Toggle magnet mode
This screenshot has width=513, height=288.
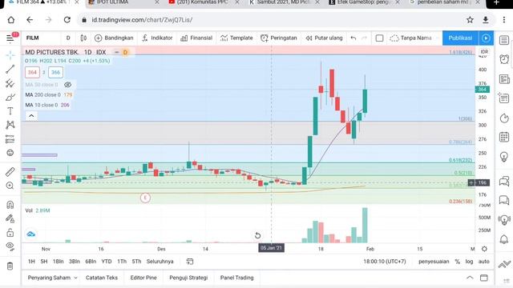coord(10,205)
